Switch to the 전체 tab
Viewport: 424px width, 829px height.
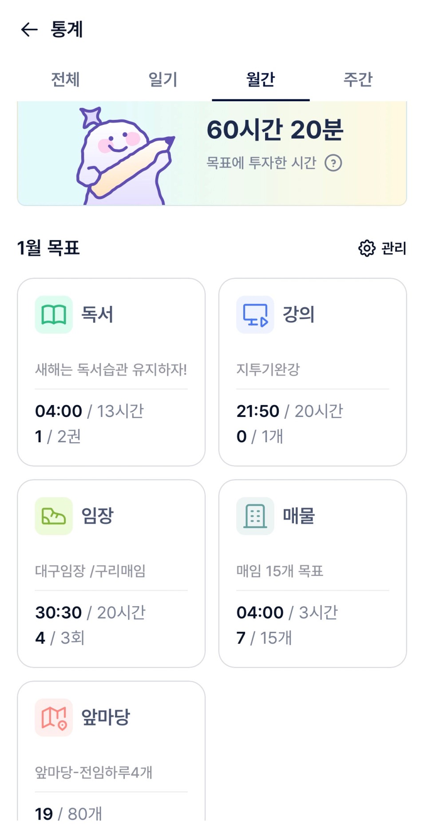tap(65, 79)
